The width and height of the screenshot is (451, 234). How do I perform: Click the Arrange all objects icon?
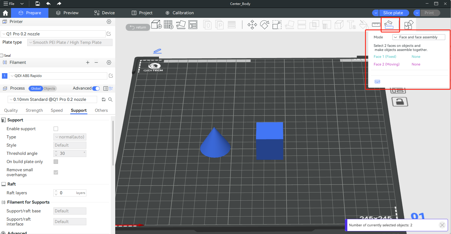pos(193,25)
